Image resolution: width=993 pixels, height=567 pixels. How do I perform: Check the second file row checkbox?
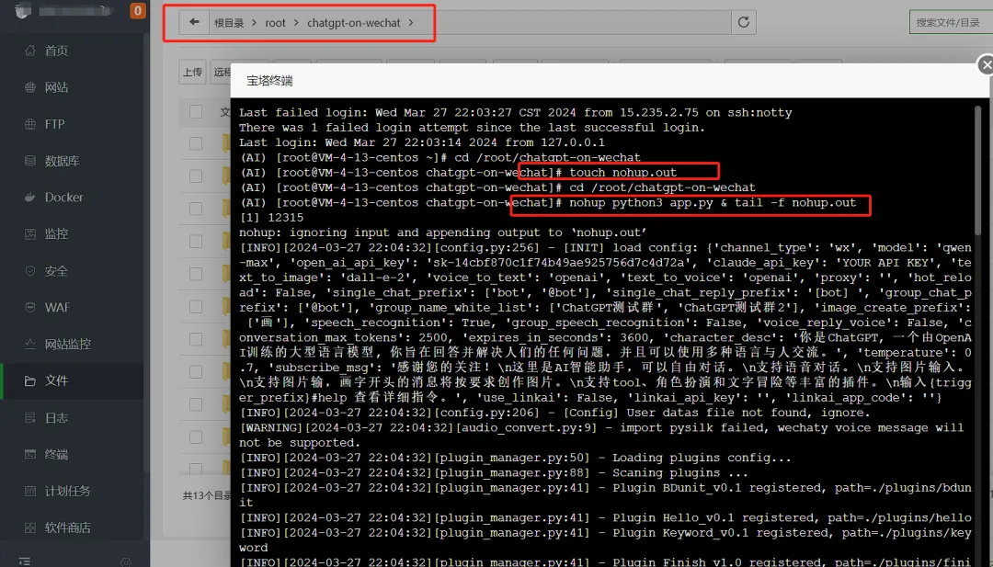[196, 176]
